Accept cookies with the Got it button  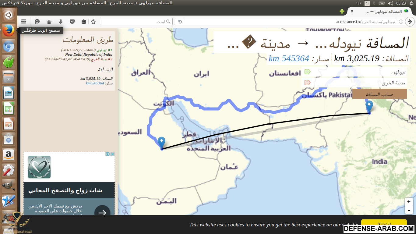(384, 224)
